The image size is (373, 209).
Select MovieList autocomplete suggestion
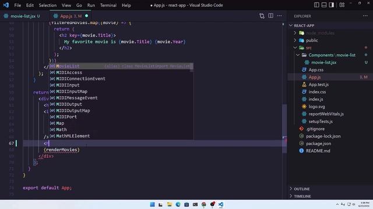121,66
